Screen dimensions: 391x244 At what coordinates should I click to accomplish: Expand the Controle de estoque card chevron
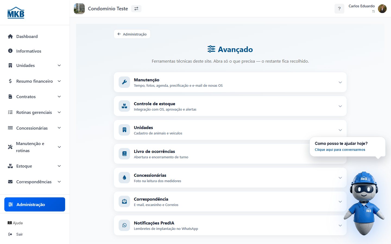(x=340, y=106)
